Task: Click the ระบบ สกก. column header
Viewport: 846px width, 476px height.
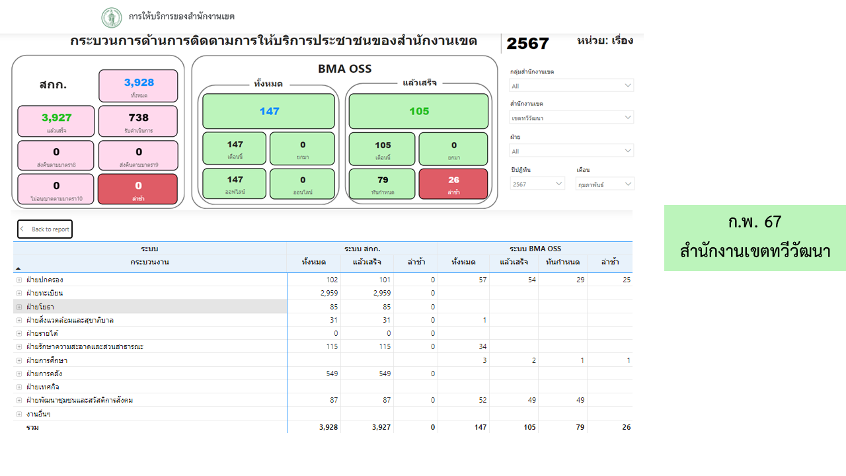Action: (x=362, y=249)
